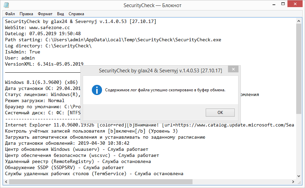The image size is (305, 188).
Task: Click the window resize grip corner
Action: tap(299, 182)
